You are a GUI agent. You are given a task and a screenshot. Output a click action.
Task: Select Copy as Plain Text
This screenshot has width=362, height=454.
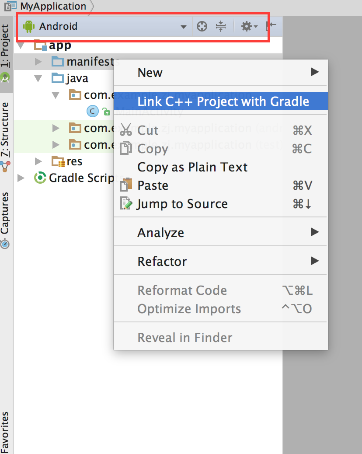[220, 167]
